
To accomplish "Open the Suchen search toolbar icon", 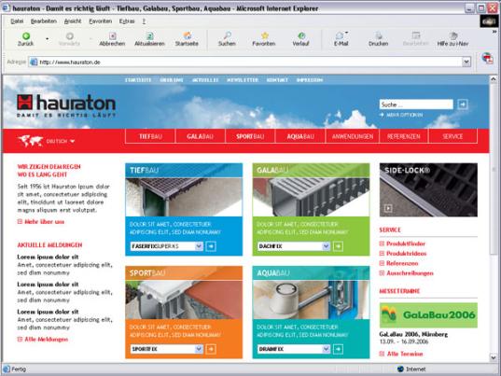I will click(227, 35).
